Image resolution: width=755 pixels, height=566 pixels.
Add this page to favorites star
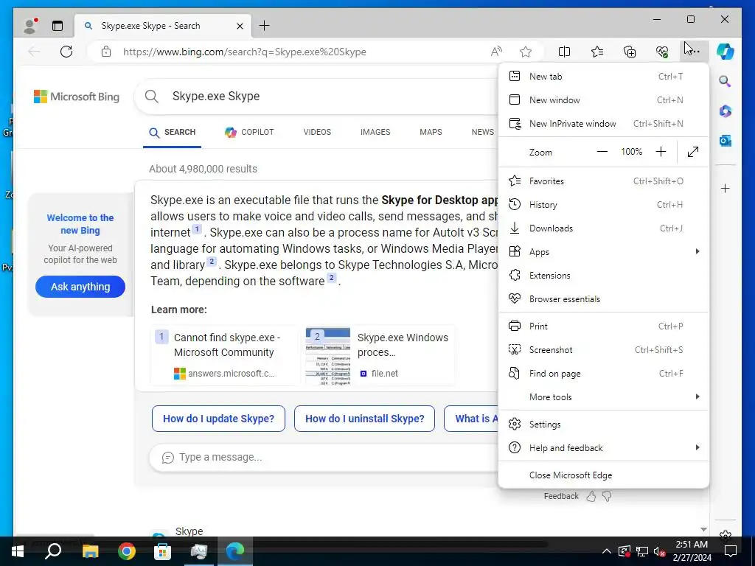point(525,52)
